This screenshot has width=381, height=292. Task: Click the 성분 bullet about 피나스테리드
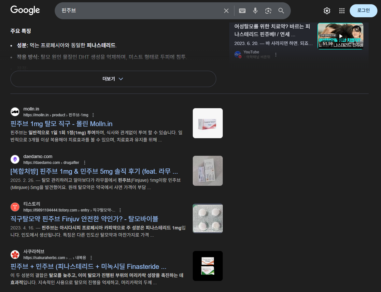click(67, 45)
